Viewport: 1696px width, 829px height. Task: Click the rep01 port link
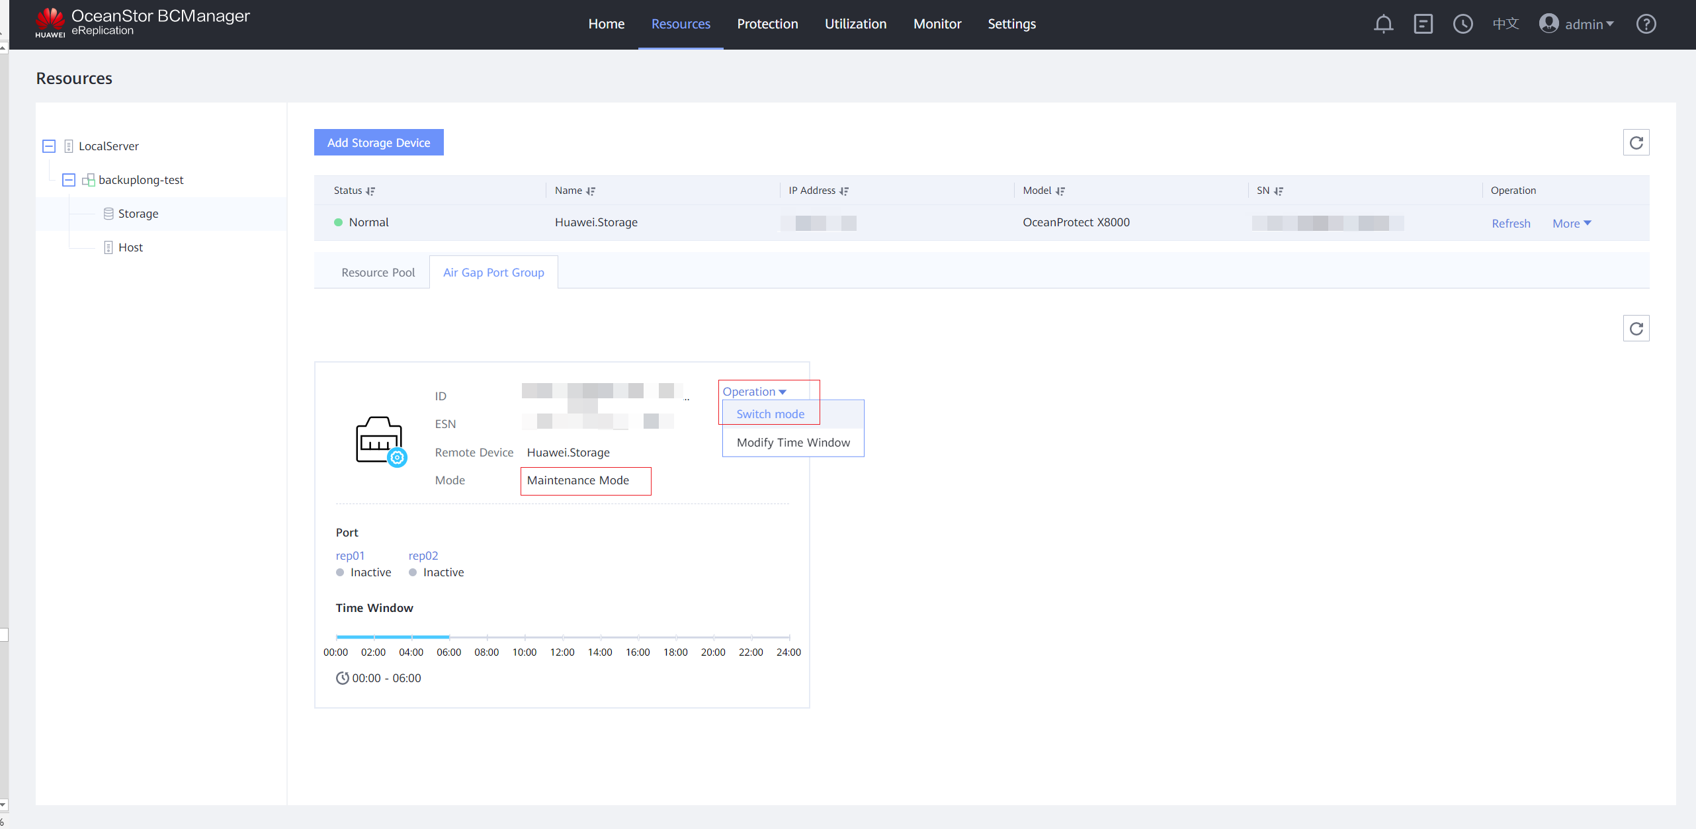pyautogui.click(x=350, y=556)
